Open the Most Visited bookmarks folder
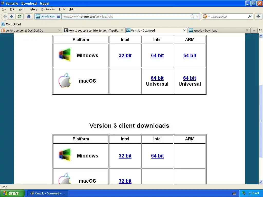Viewport: 263px width, 197px height. [11, 24]
